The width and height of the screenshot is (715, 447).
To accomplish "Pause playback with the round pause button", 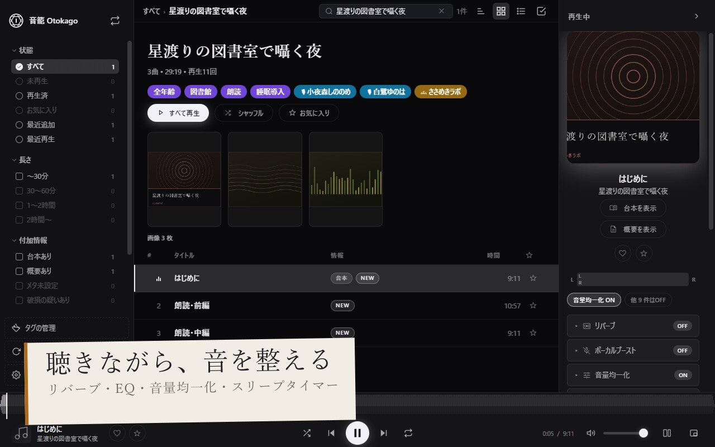I will 357,433.
